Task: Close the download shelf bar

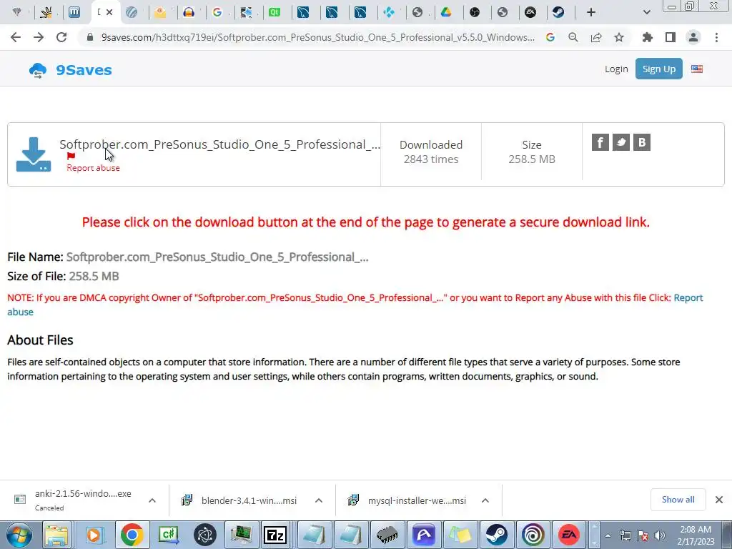Action: pos(719,500)
